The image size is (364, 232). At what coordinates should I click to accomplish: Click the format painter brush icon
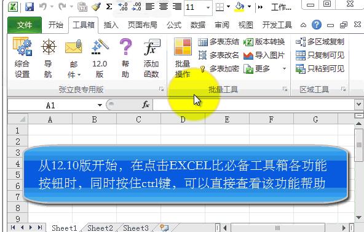[96, 7]
